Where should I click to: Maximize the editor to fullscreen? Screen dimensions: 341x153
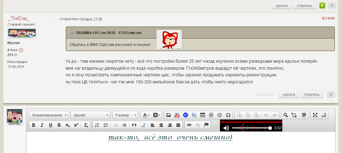315,115
